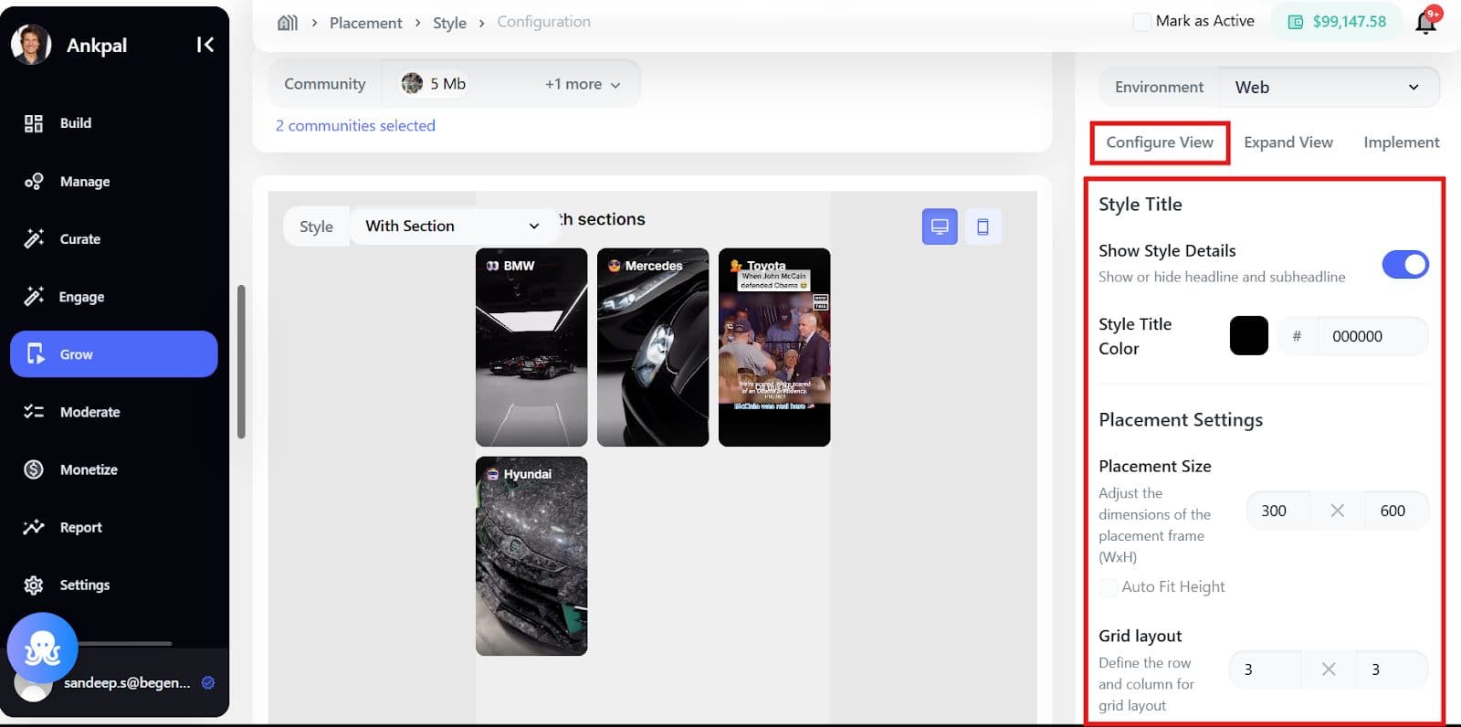
Task: Switch to the Implement tab
Action: click(x=1401, y=142)
